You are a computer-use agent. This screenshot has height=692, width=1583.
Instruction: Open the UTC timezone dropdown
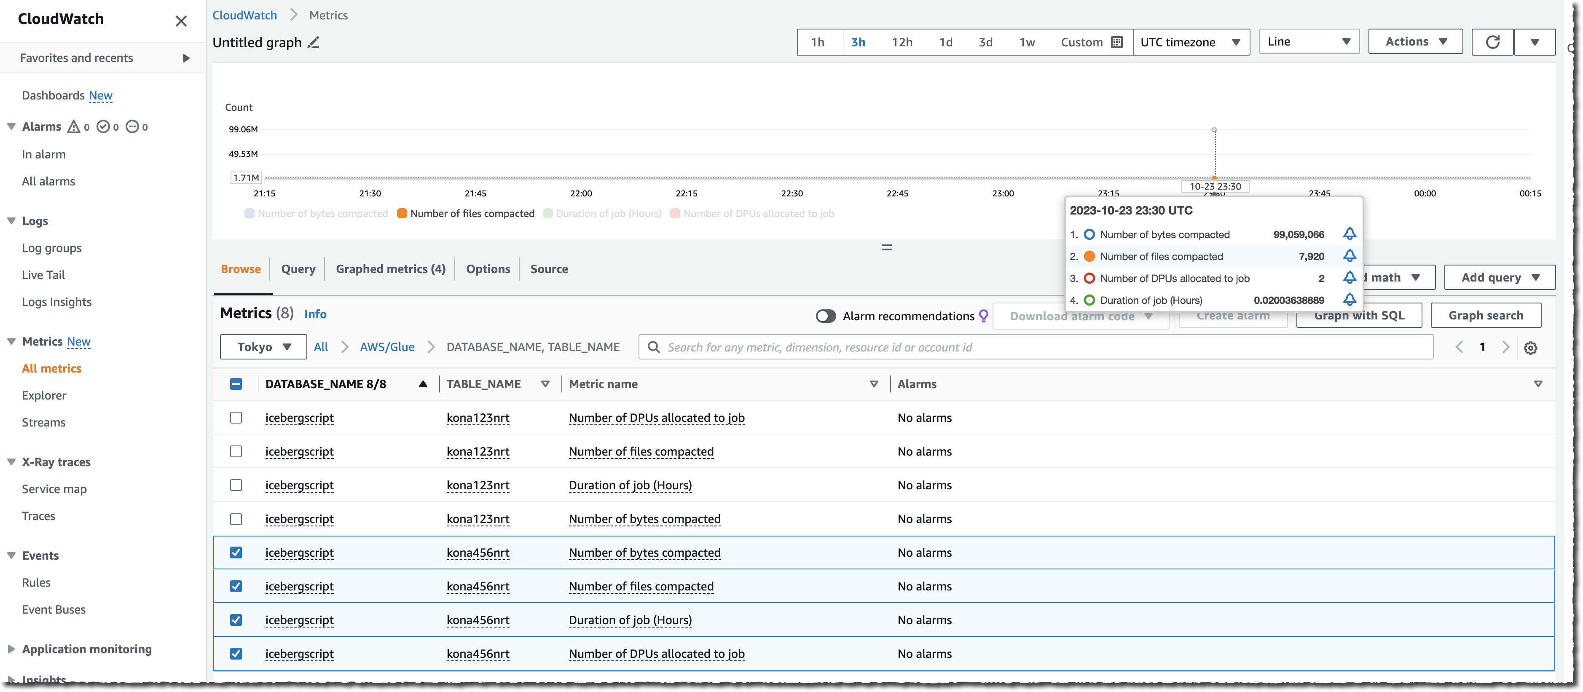1190,43
